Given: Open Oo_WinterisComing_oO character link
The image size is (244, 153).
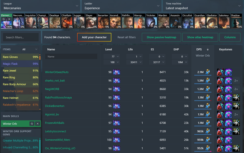Looking at the screenshot, I should [60, 148].
